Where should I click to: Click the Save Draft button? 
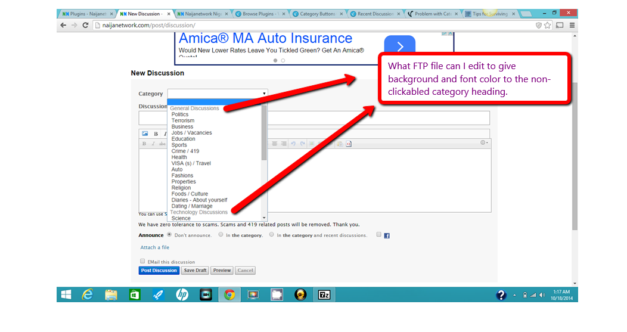[x=195, y=271]
